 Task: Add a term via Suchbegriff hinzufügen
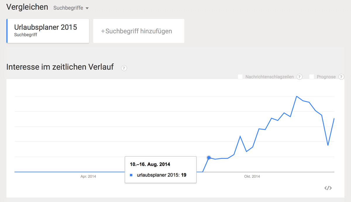tap(139, 31)
